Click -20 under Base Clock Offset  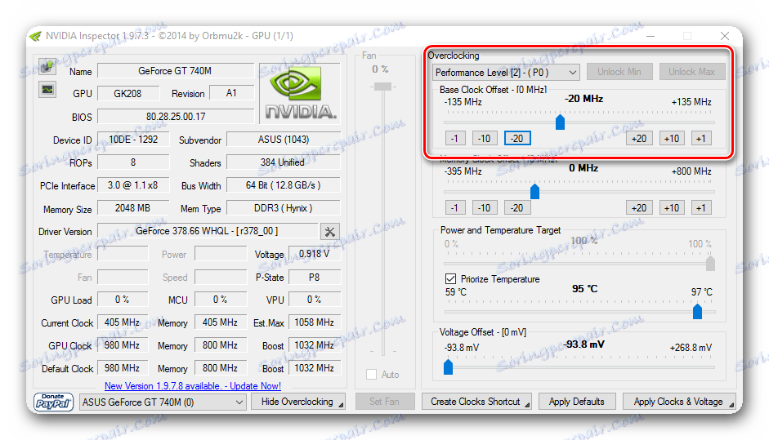pos(517,139)
